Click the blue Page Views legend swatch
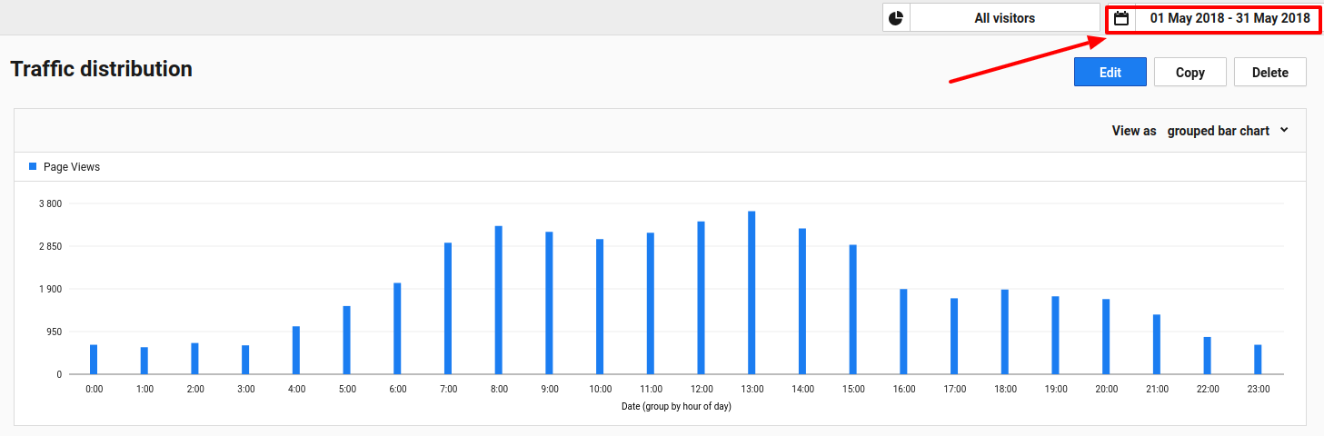Screen dimensions: 1324x436 pos(33,167)
